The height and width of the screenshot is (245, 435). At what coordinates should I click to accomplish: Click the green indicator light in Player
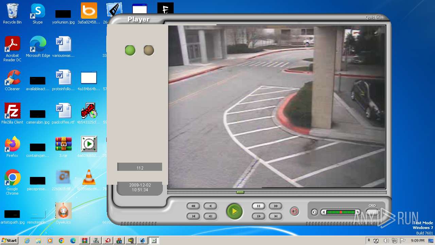click(130, 50)
